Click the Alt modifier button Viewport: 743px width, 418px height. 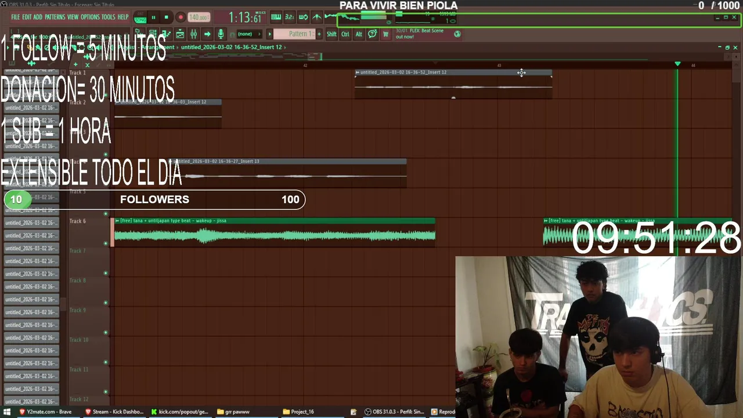359,34
